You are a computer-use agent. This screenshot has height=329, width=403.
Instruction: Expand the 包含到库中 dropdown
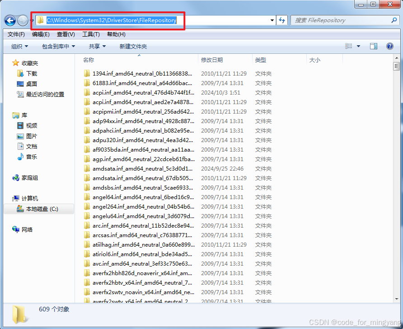click(58, 46)
